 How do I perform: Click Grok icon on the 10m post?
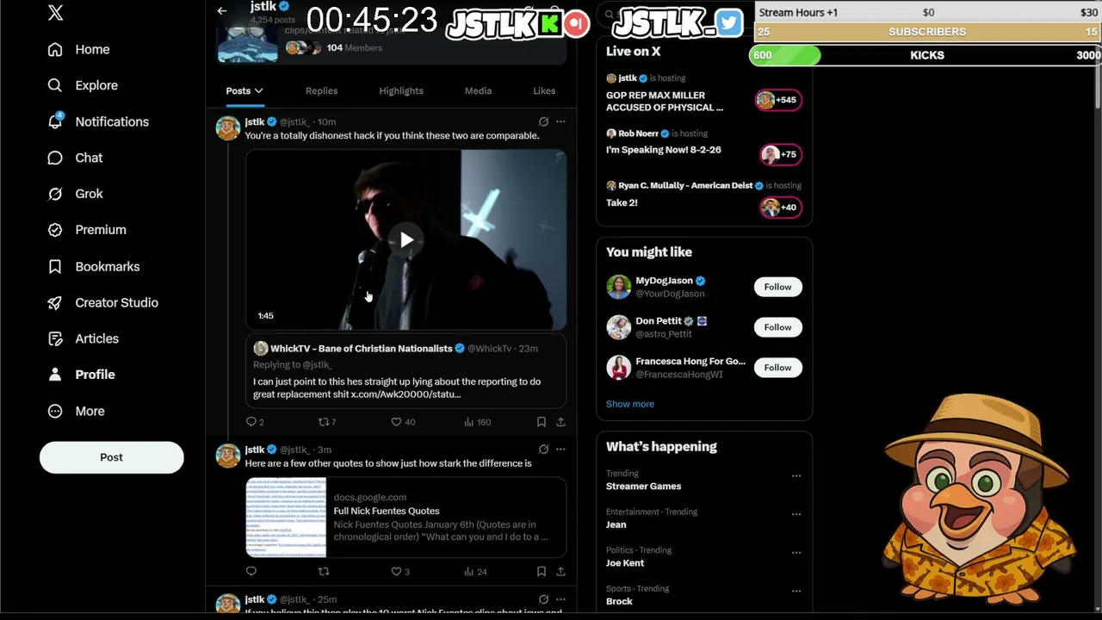pyautogui.click(x=543, y=122)
